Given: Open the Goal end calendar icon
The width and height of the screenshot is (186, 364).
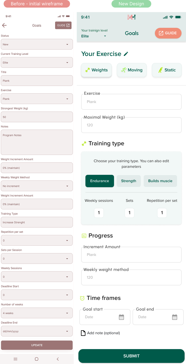Looking at the screenshot, I should [x=175, y=317].
